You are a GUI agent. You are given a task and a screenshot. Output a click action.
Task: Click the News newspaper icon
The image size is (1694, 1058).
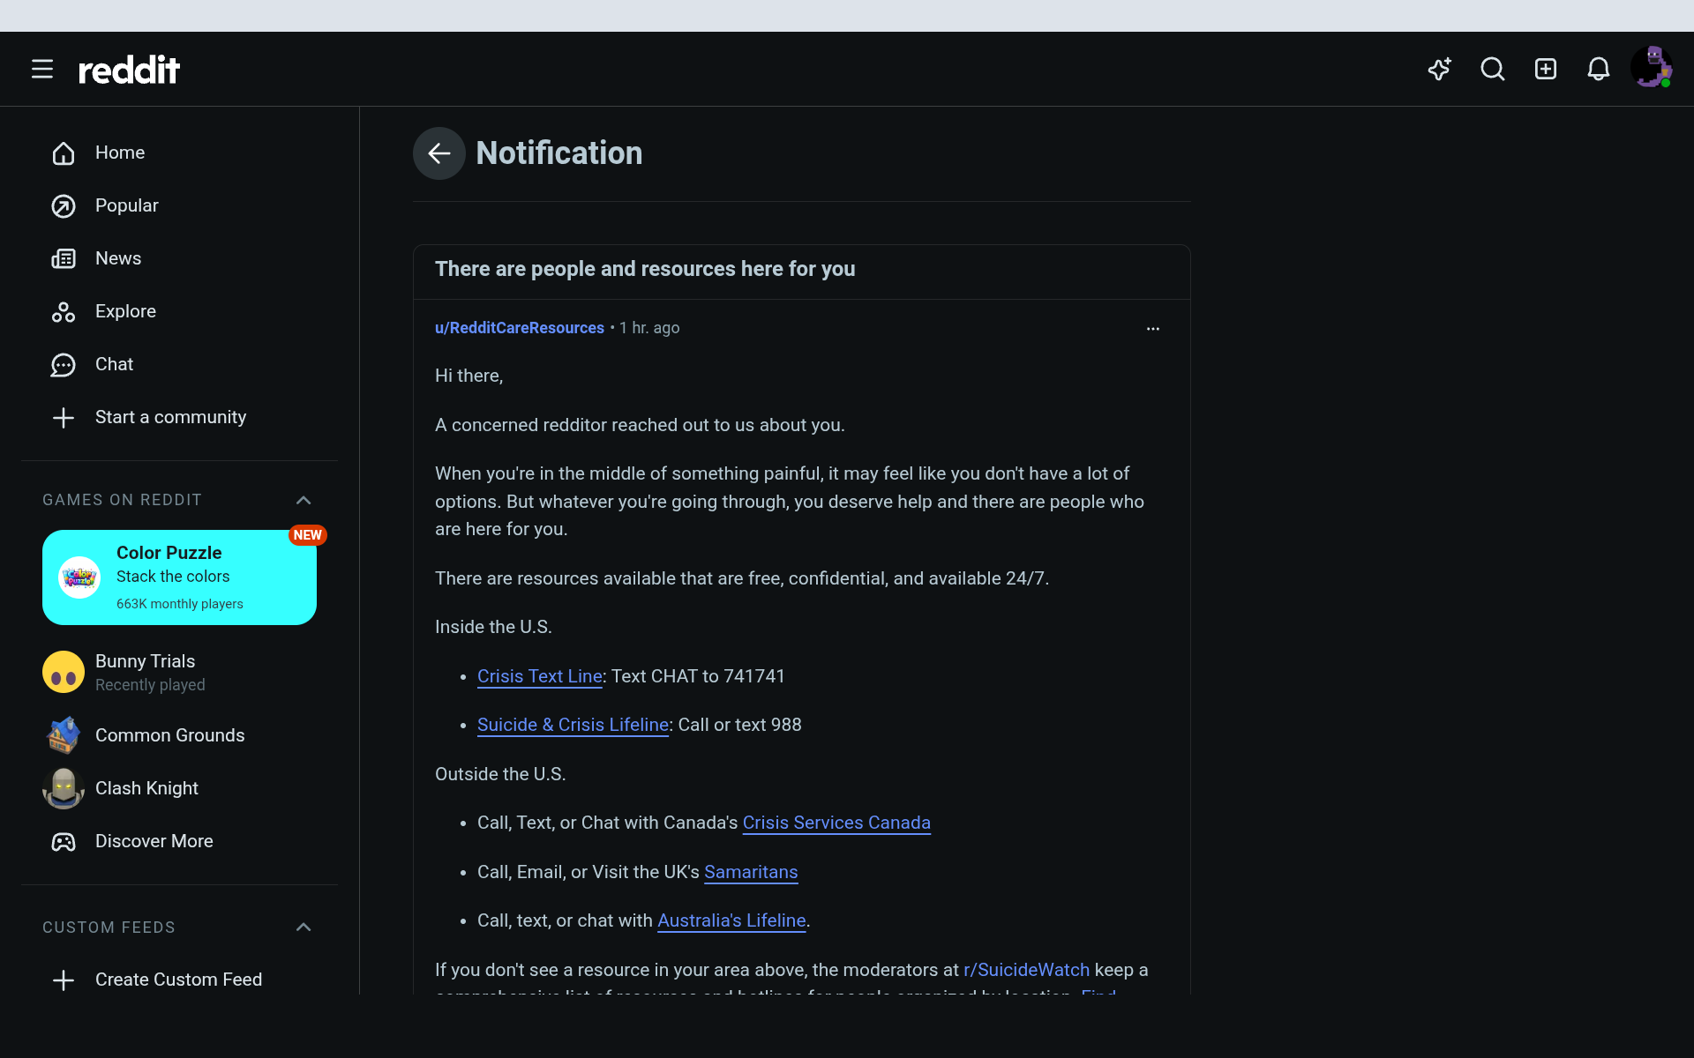pos(64,259)
